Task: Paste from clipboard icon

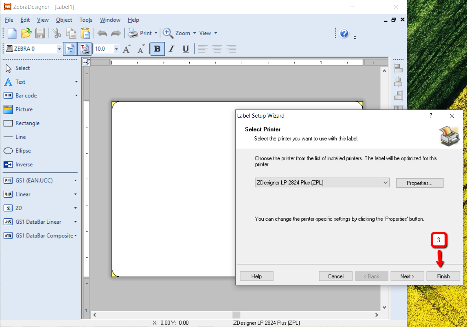Action: pyautogui.click(x=85, y=33)
